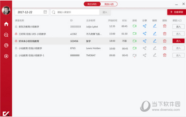Share the Lewis Holden class
Viewport: 186px width, 117px height.
click(144, 48)
